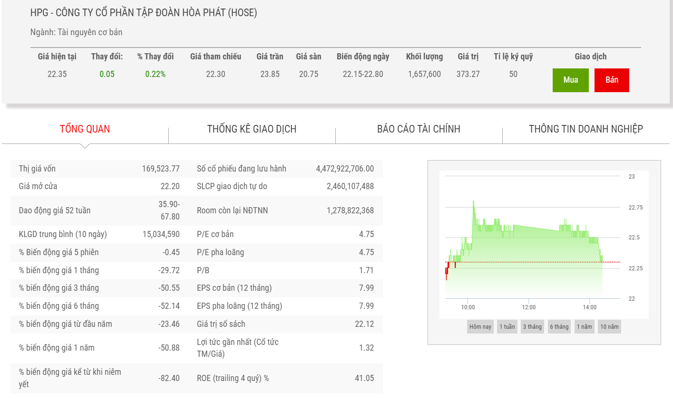Viewport: 673px width, 410px height.
Task: Switch to Thông tin doanh nghiệp tab
Action: 585,129
